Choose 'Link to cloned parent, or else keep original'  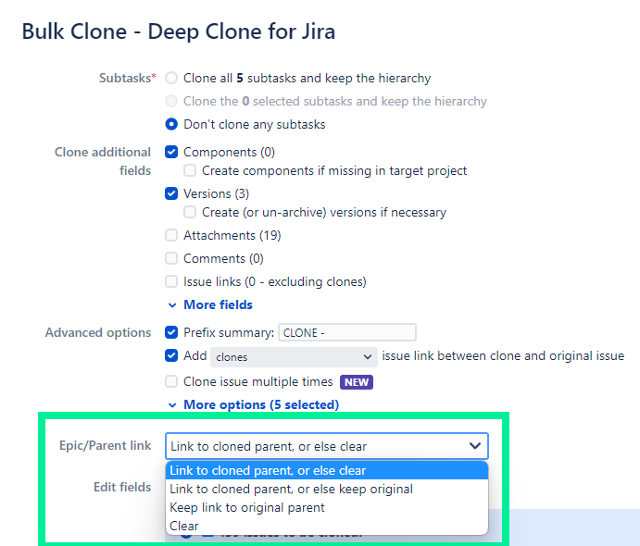[327, 489]
